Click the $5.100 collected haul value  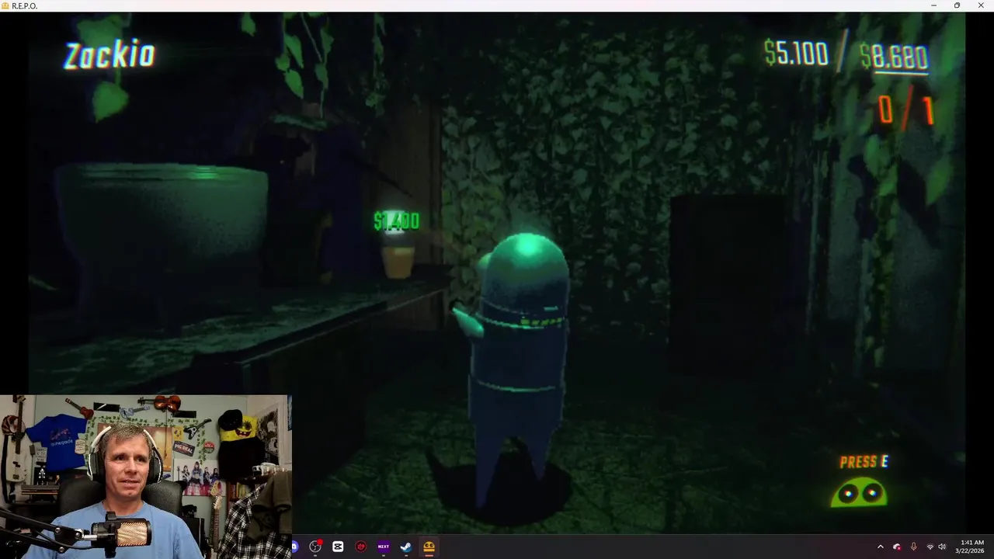click(x=796, y=54)
